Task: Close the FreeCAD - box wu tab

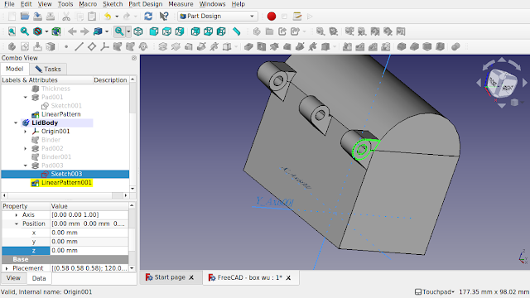Action: coord(288,278)
